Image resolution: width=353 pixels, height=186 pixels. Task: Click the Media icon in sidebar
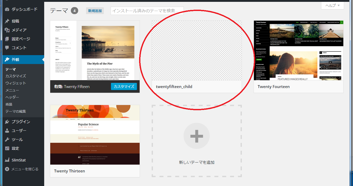click(x=7, y=30)
